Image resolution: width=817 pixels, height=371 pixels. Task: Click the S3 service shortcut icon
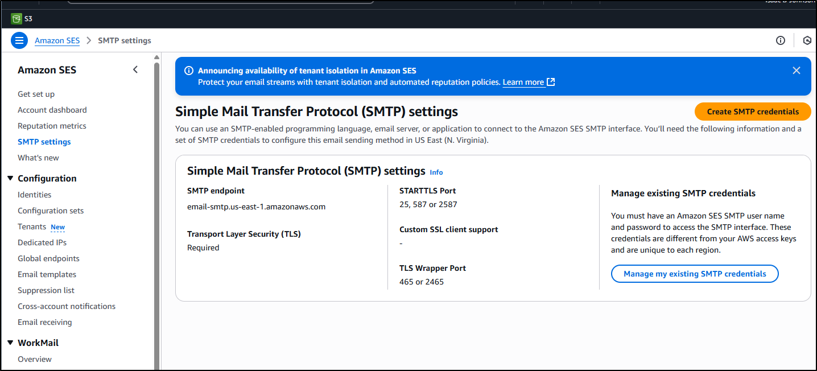tap(16, 19)
